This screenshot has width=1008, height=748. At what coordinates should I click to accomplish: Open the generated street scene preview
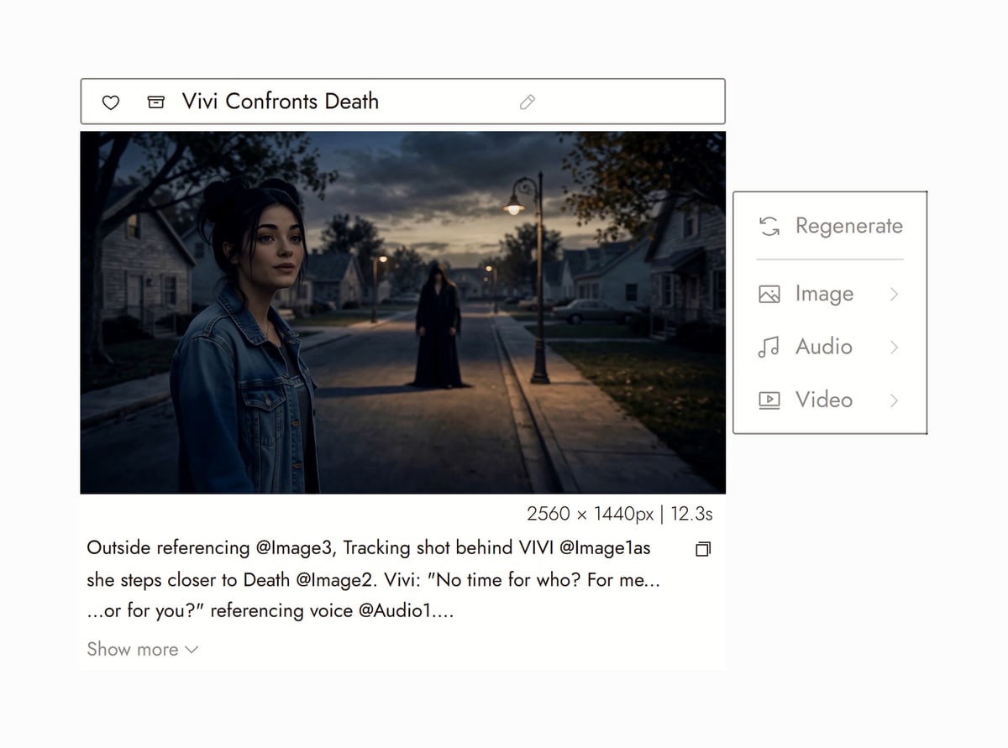(403, 312)
